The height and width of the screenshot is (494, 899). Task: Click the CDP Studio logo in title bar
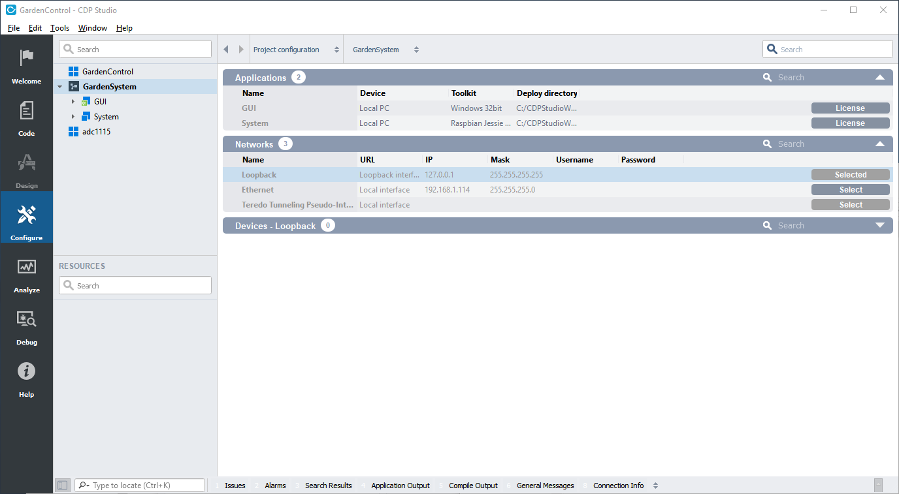[10, 10]
